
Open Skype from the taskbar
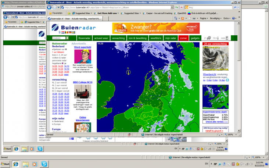coord(44,163)
